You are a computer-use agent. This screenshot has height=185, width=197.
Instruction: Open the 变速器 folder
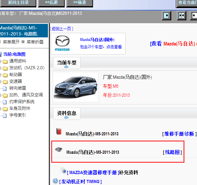tap(15, 81)
